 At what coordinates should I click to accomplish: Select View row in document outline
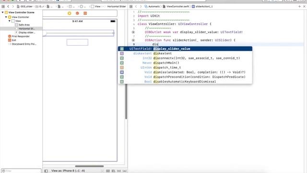click(21, 21)
